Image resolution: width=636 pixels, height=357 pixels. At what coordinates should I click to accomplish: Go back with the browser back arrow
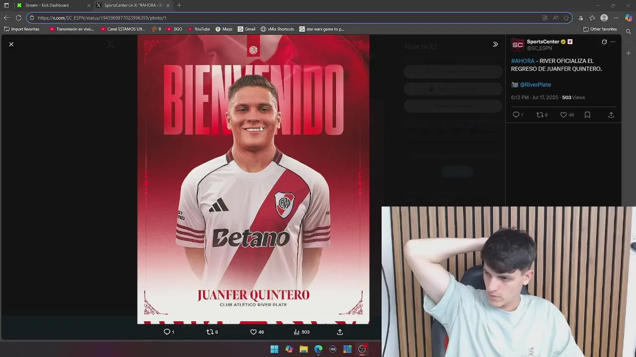click(6, 18)
